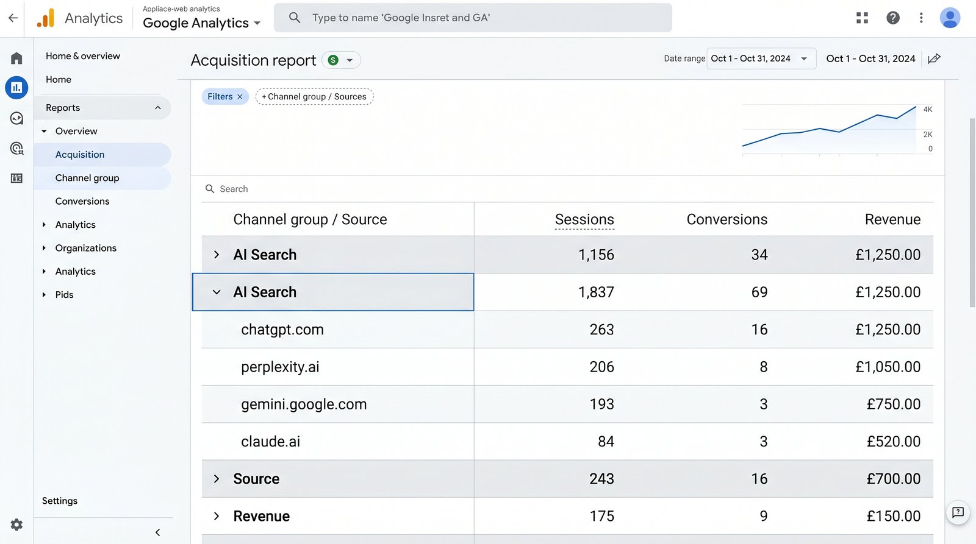Collapse sidebar with left chevron
This screenshot has height=544, width=976.
tap(157, 532)
